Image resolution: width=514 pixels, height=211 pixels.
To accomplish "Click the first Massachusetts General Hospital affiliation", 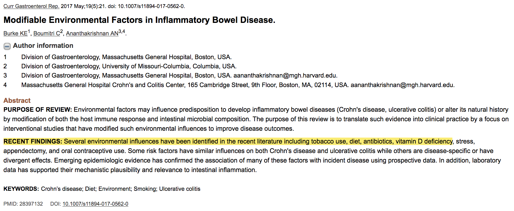I will click(x=126, y=57).
